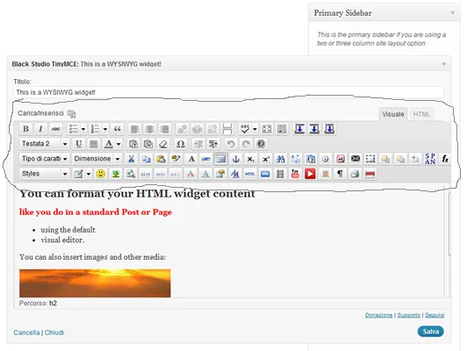
Task: Toggle Italic formatting button
Action: tap(40, 129)
